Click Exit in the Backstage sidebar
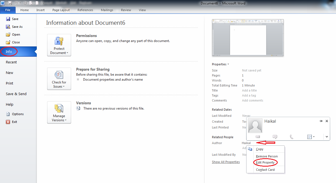Image resolution: width=336 pixels, height=183 pixels. coord(12,122)
